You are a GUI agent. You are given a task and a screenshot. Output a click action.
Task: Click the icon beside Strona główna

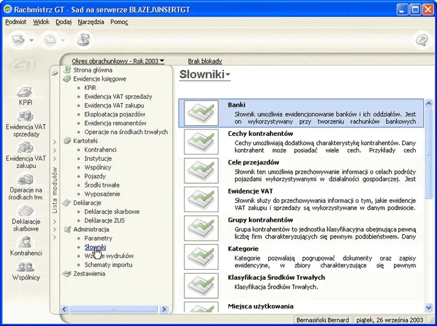coord(67,70)
